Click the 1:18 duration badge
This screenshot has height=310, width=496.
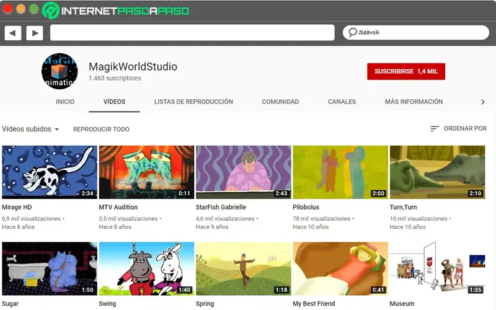click(281, 290)
